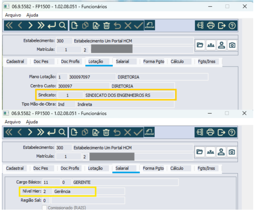Click Tipo Mão-de-Obra field Ind

67,104
